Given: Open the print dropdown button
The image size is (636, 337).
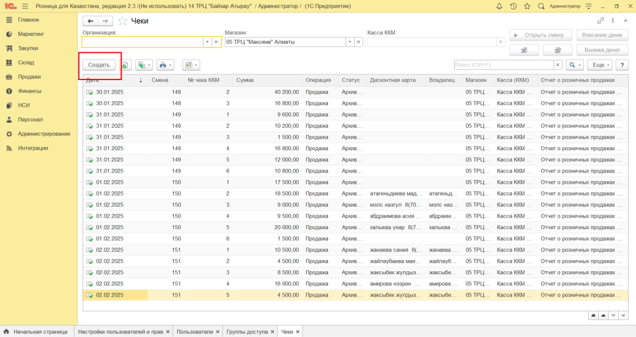Looking at the screenshot, I should [x=165, y=65].
